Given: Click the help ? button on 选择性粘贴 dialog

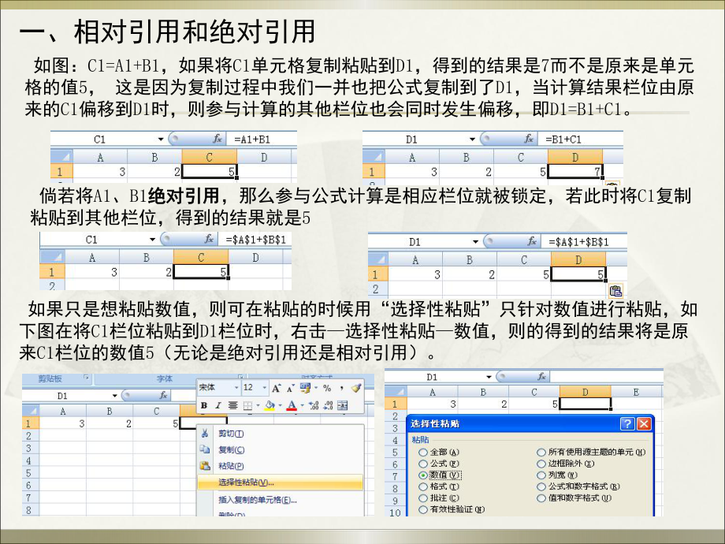Looking at the screenshot, I should (x=626, y=424).
